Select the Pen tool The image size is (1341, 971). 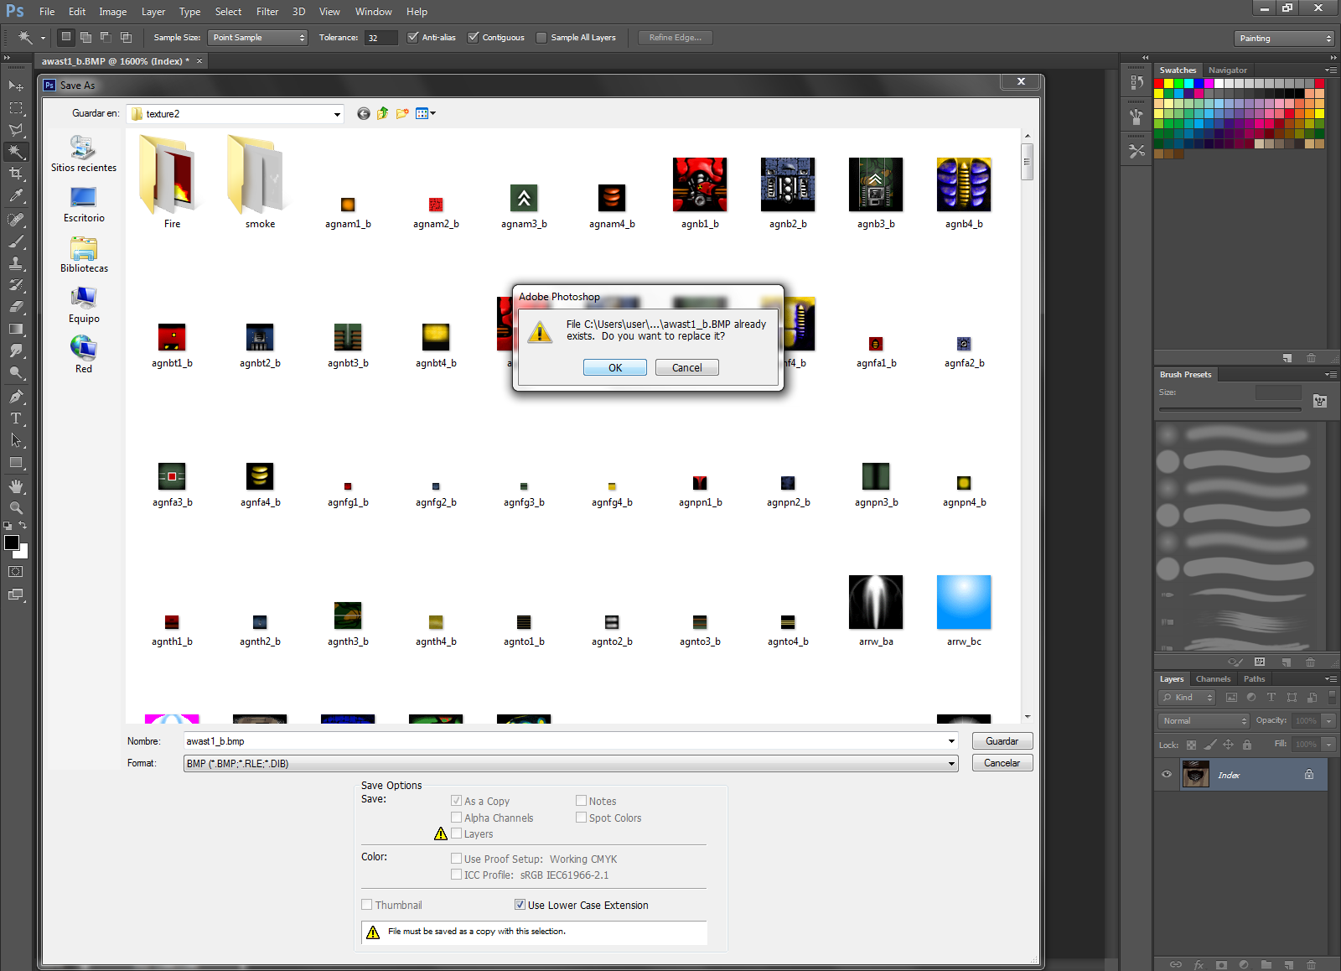pyautogui.click(x=16, y=397)
